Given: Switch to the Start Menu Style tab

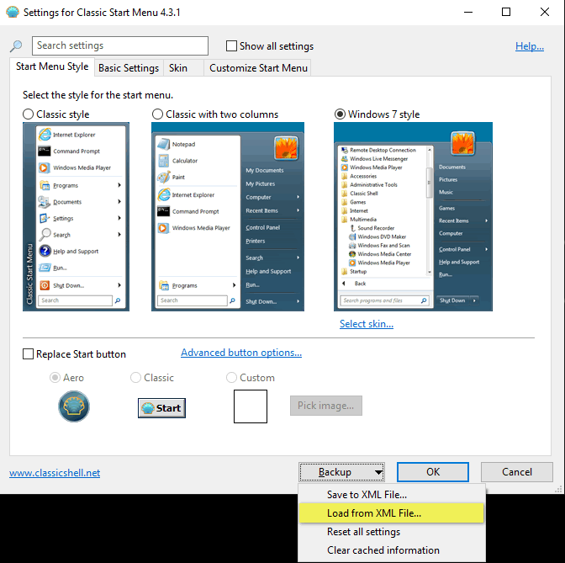Looking at the screenshot, I should point(52,66).
